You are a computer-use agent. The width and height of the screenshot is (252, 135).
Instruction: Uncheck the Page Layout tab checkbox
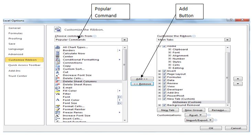(164, 74)
